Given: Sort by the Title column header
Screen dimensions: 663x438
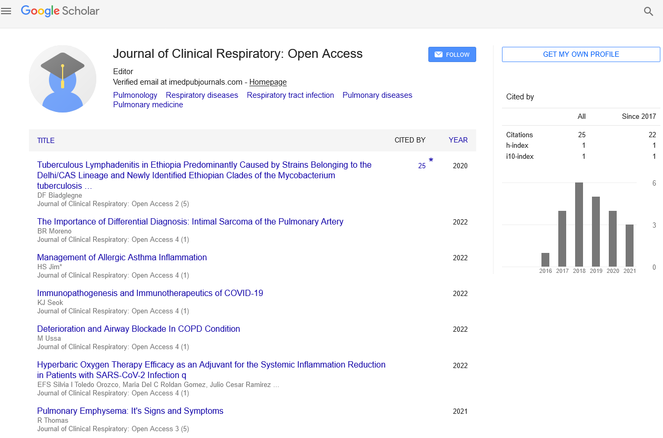Looking at the screenshot, I should tap(46, 140).
